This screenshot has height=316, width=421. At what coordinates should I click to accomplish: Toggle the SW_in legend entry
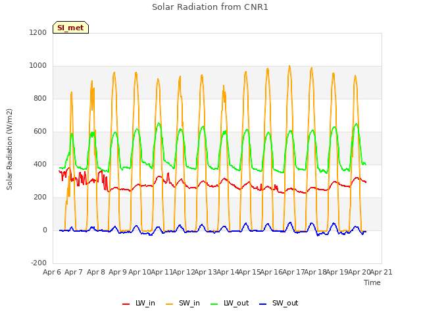coord(183,303)
